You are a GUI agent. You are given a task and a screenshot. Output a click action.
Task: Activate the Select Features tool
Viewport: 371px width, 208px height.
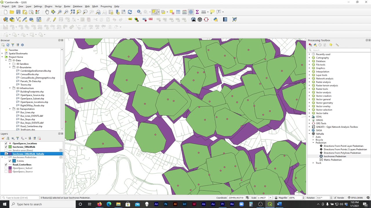point(154,12)
